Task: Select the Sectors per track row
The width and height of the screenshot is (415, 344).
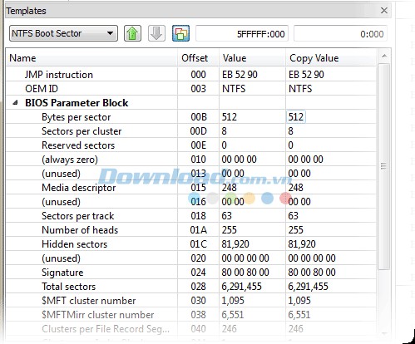Action: pyautogui.click(x=191, y=216)
